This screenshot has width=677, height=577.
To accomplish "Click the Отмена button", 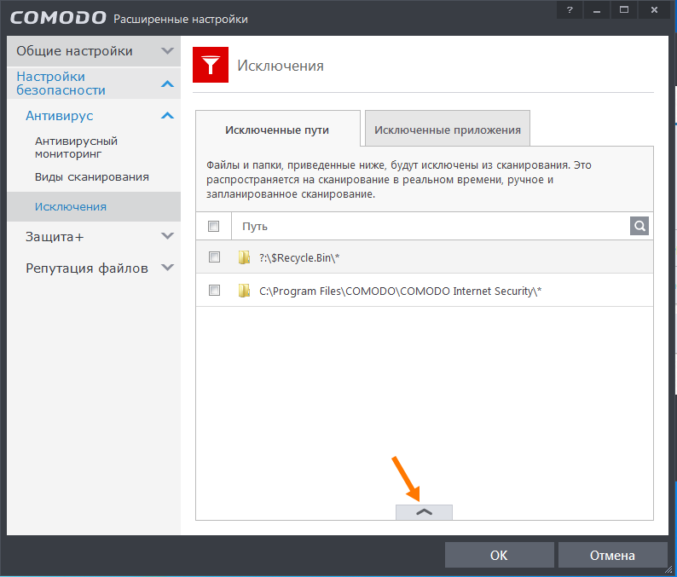I will point(613,555).
